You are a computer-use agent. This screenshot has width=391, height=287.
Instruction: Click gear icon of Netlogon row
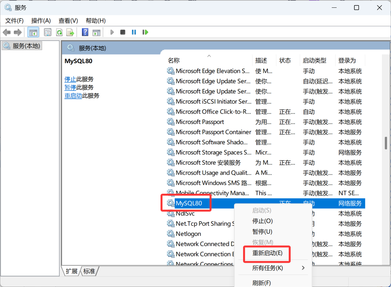171,234
